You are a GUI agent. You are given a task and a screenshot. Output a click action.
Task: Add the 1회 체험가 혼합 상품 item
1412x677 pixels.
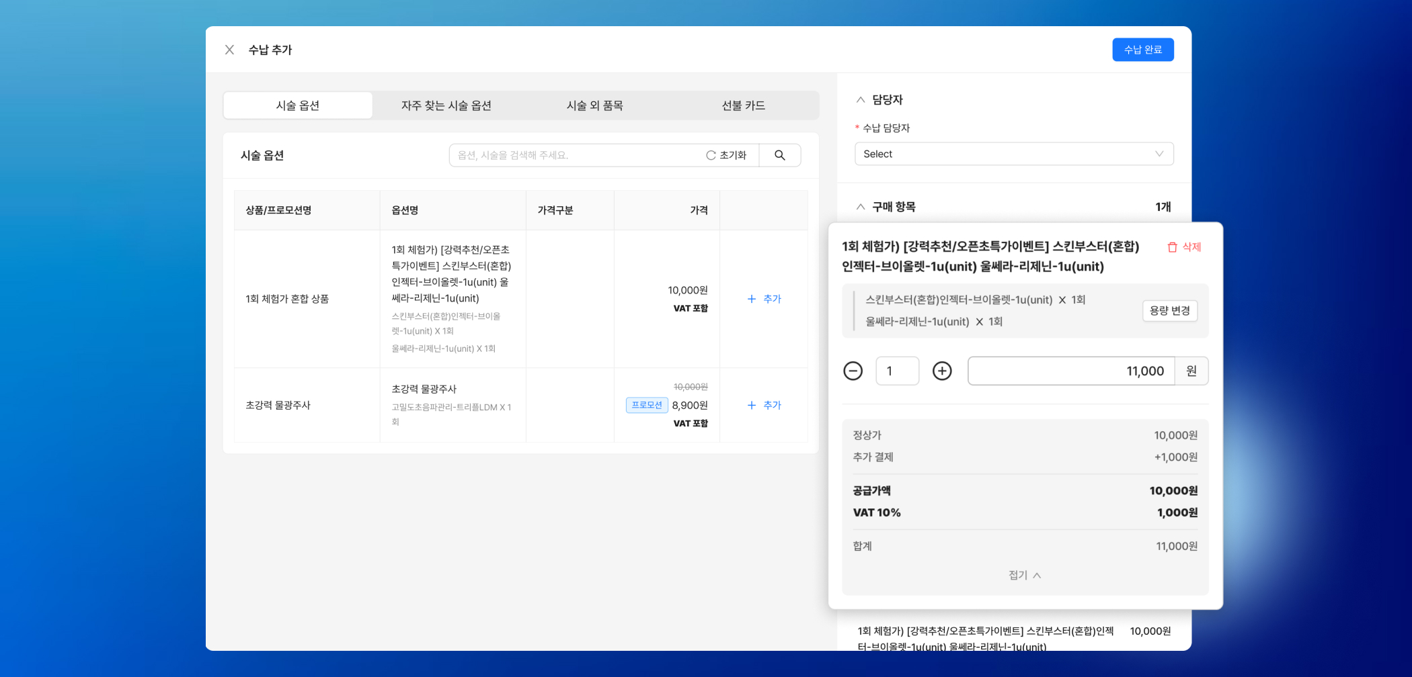coord(764,299)
